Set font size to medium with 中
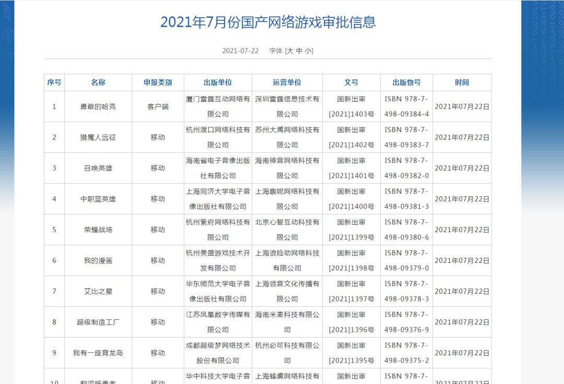This screenshot has width=564, height=384. [x=299, y=51]
